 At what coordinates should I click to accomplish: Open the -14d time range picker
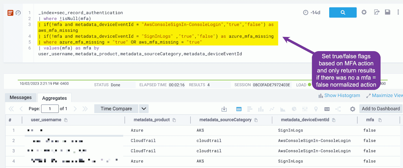coord(312,13)
